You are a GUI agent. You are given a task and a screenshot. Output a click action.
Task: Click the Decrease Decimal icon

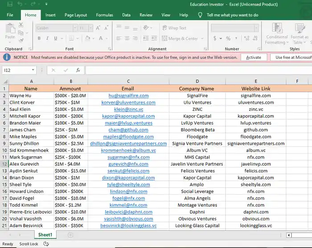(255, 38)
